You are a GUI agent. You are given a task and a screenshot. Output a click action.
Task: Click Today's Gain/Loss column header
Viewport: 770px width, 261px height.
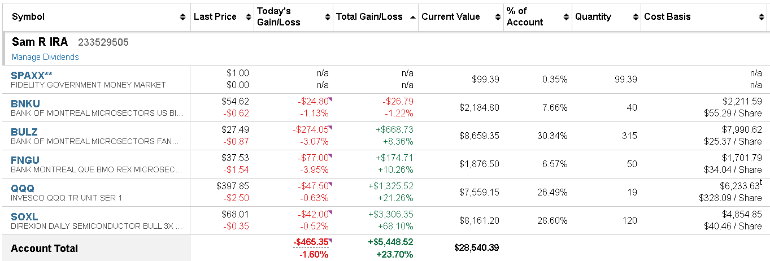pos(279,17)
